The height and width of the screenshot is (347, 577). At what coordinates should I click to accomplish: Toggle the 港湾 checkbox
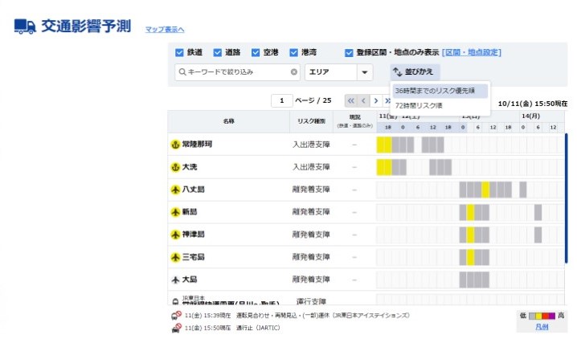(294, 53)
